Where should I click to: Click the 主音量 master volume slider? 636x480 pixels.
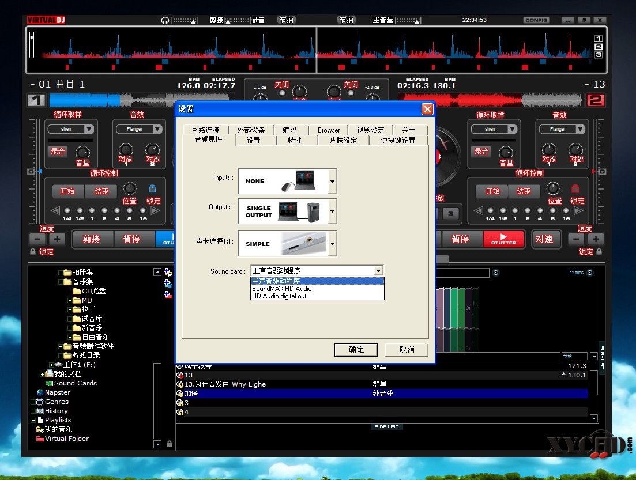(408, 20)
